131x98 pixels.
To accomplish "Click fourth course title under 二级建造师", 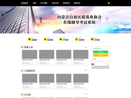I will pos(79,84).
